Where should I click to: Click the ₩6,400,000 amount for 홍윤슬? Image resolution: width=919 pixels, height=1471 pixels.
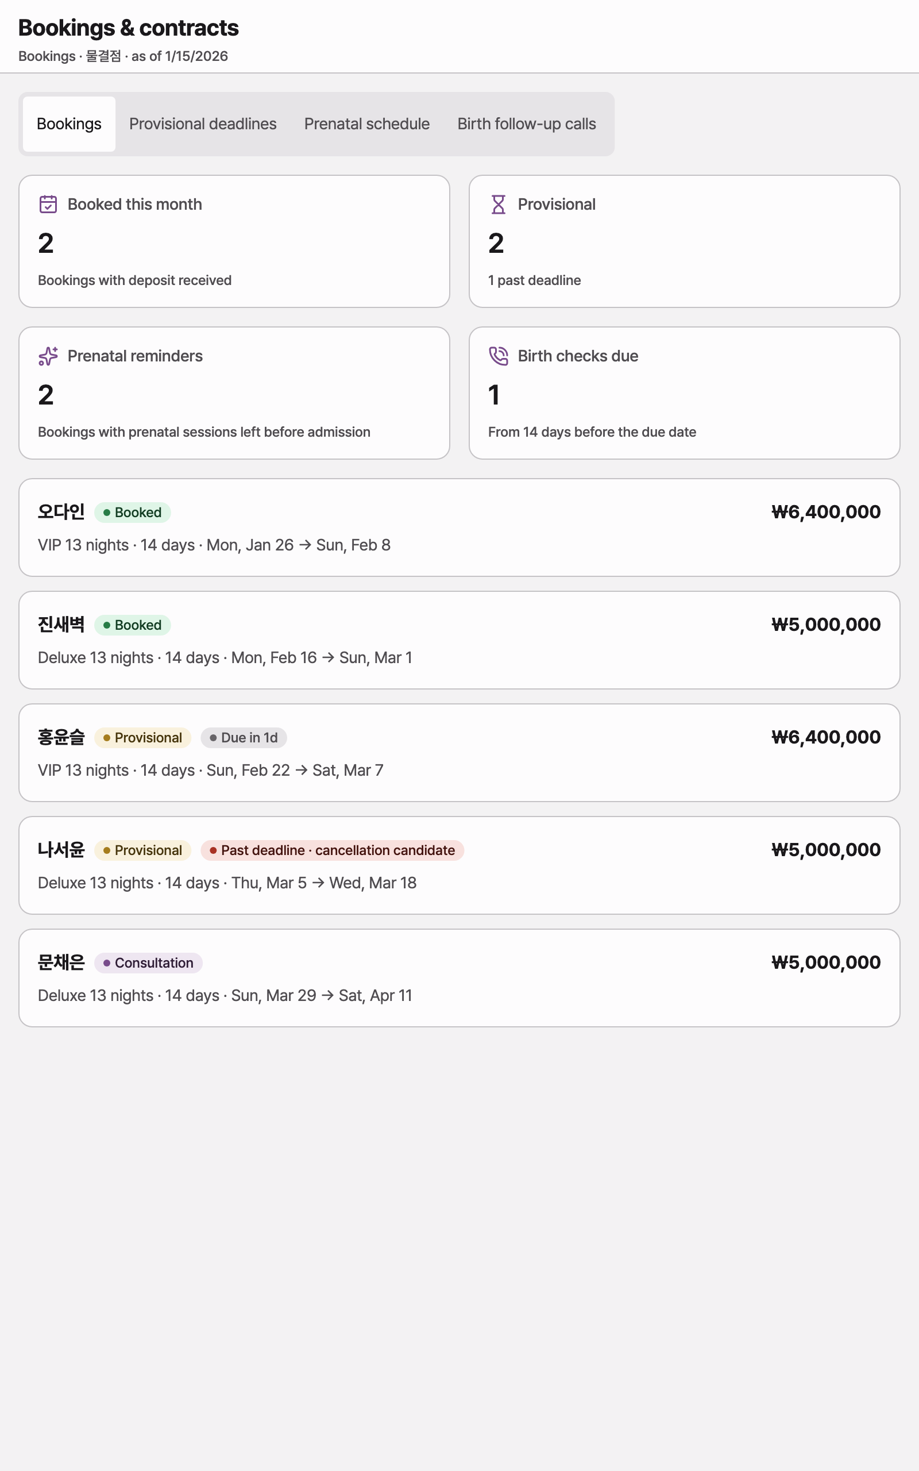click(x=826, y=737)
